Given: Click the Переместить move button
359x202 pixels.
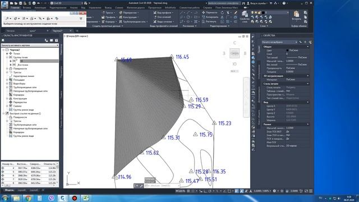Looking at the screenshot, I should pos(209,12).
